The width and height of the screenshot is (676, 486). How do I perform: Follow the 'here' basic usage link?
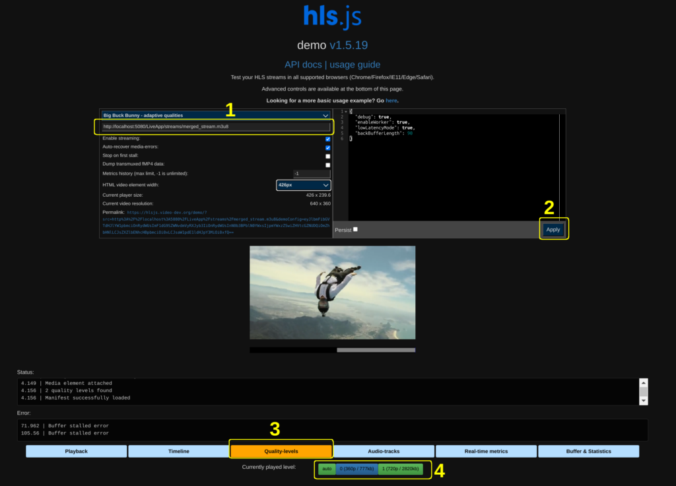[x=391, y=100]
